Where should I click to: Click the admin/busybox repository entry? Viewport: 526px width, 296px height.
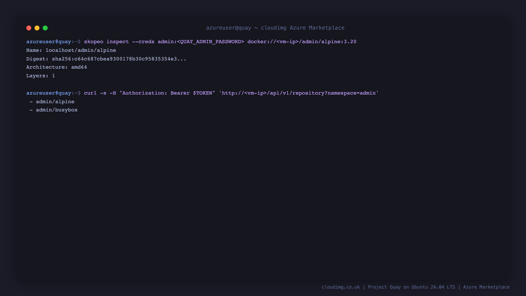[53, 110]
